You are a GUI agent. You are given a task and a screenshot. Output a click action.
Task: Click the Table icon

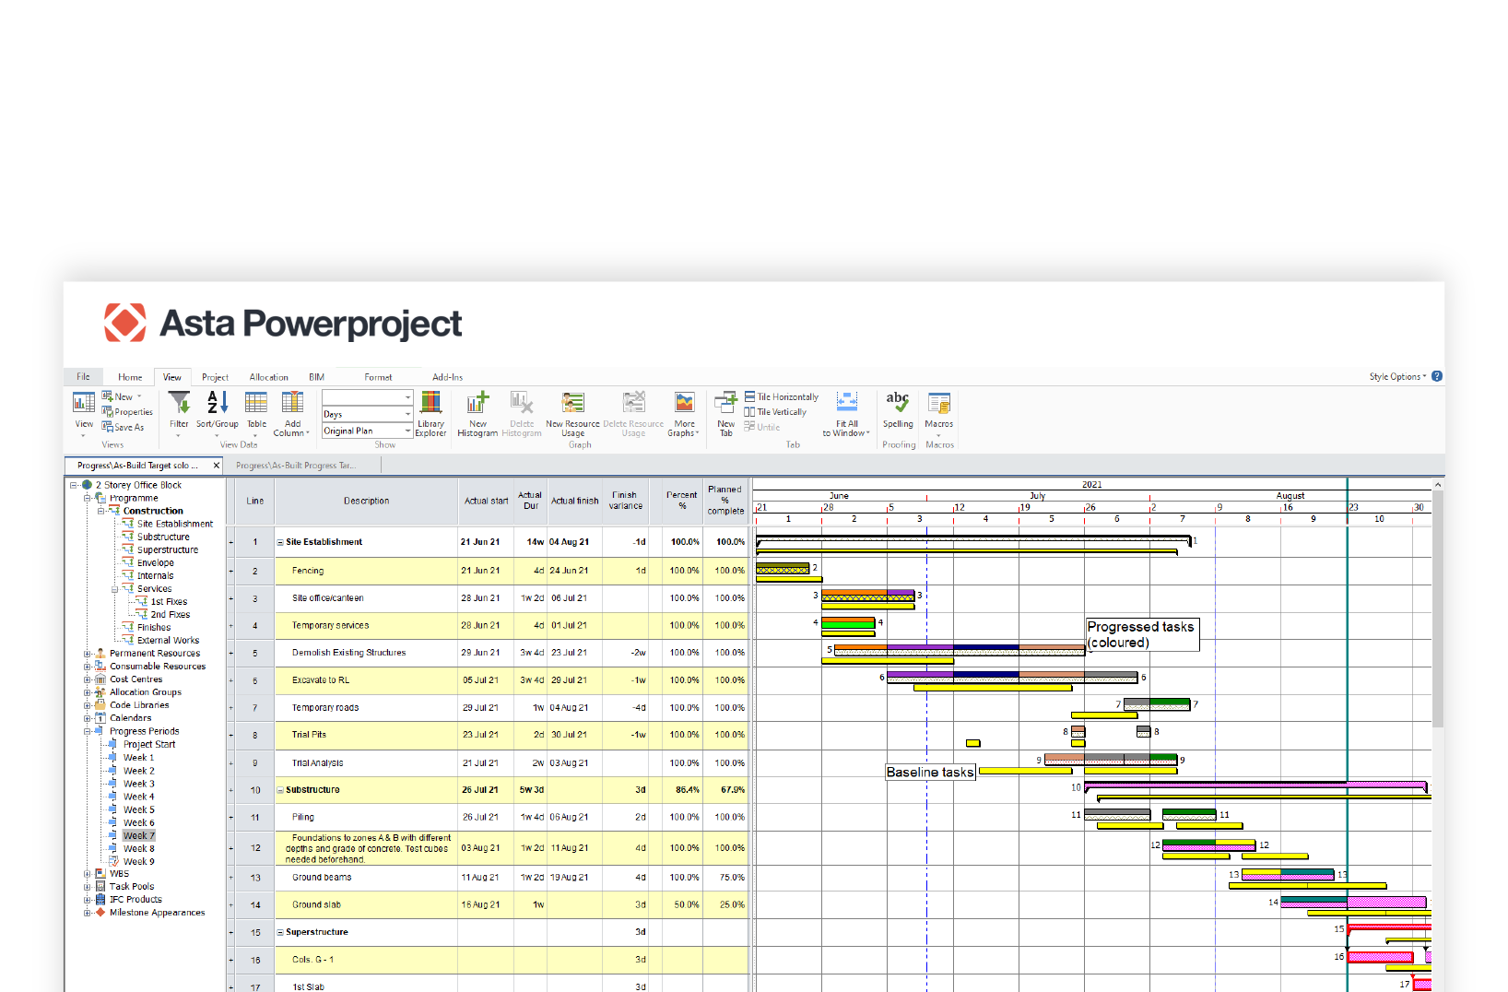256,403
